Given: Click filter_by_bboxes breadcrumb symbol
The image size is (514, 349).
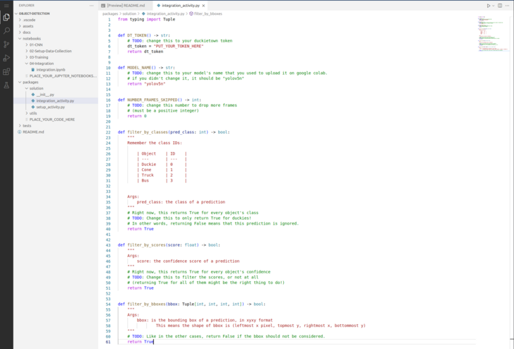Looking at the screenshot, I should click(x=208, y=14).
